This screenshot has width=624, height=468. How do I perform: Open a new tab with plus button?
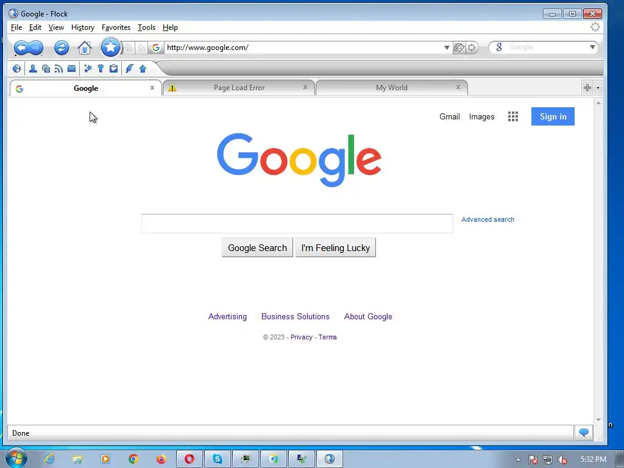point(587,88)
